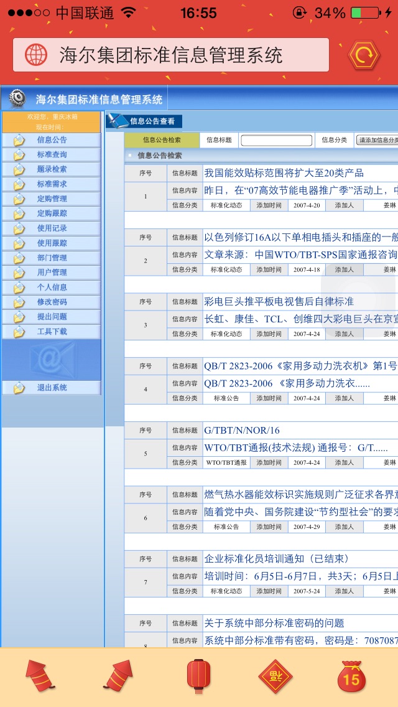The image size is (398, 707).
Task: Focus the 信息标题 search input field
Action: pyautogui.click(x=276, y=140)
